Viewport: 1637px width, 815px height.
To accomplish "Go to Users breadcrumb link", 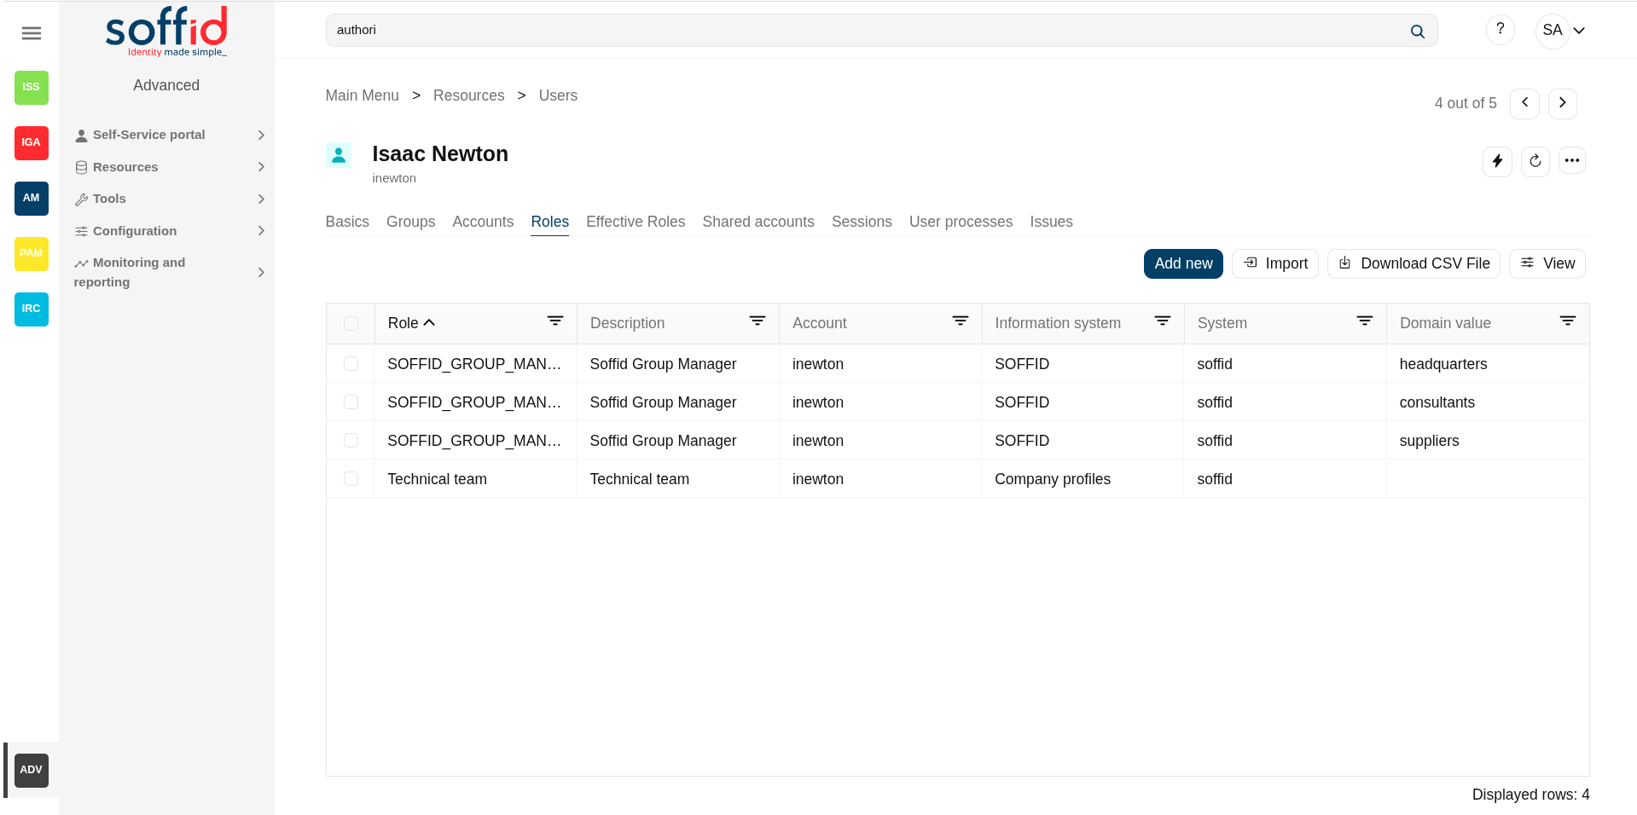I will tap(558, 95).
